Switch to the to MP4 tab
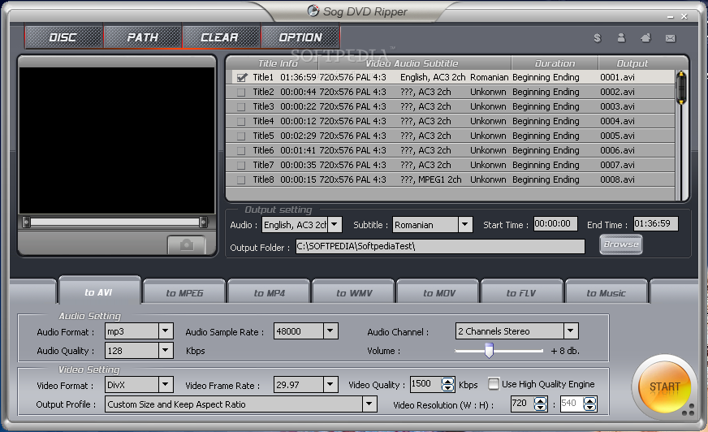The image size is (708, 432). (x=269, y=293)
